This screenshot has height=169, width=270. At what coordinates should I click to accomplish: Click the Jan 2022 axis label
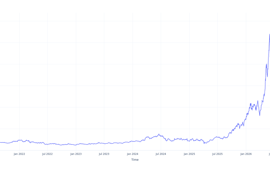pyautogui.click(x=19, y=154)
